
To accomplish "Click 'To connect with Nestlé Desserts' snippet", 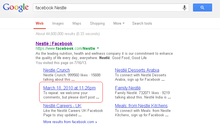I will click(141, 77).
